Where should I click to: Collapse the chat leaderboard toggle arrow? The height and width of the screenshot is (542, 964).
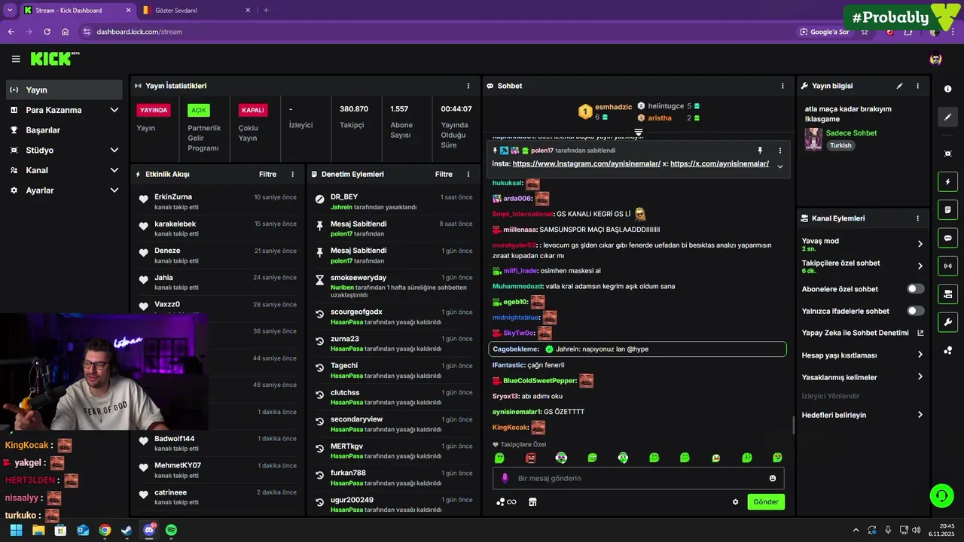pos(638,132)
